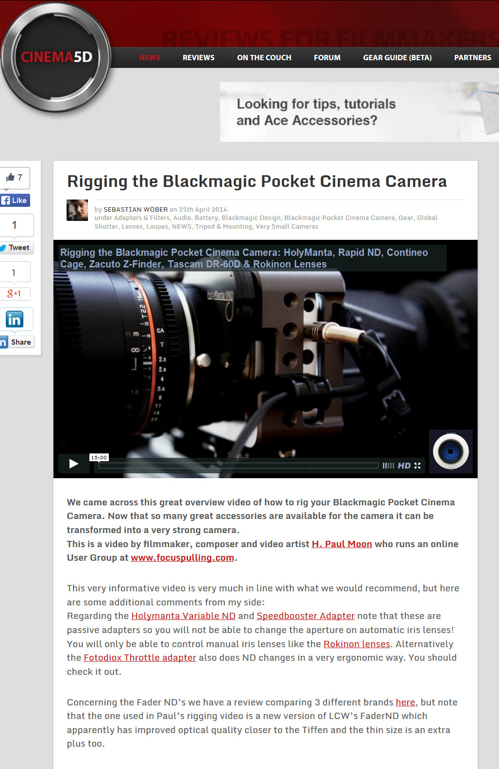Share the article on LinkedIn
The width and height of the screenshot is (499, 769).
pyautogui.click(x=17, y=342)
